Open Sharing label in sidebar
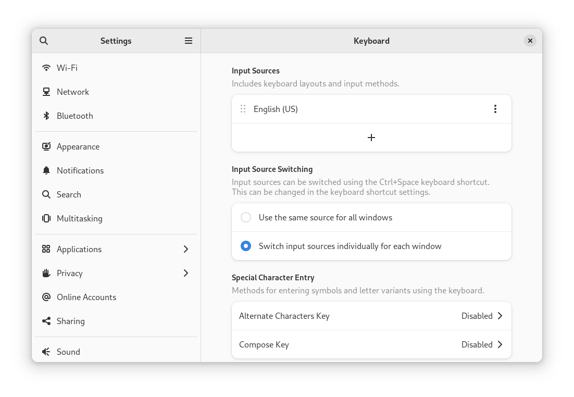574x397 pixels. (71, 321)
